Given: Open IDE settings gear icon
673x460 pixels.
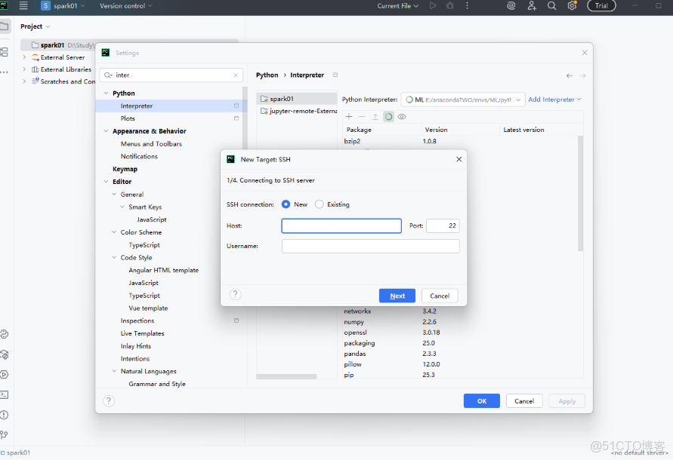Looking at the screenshot, I should click(x=572, y=5).
